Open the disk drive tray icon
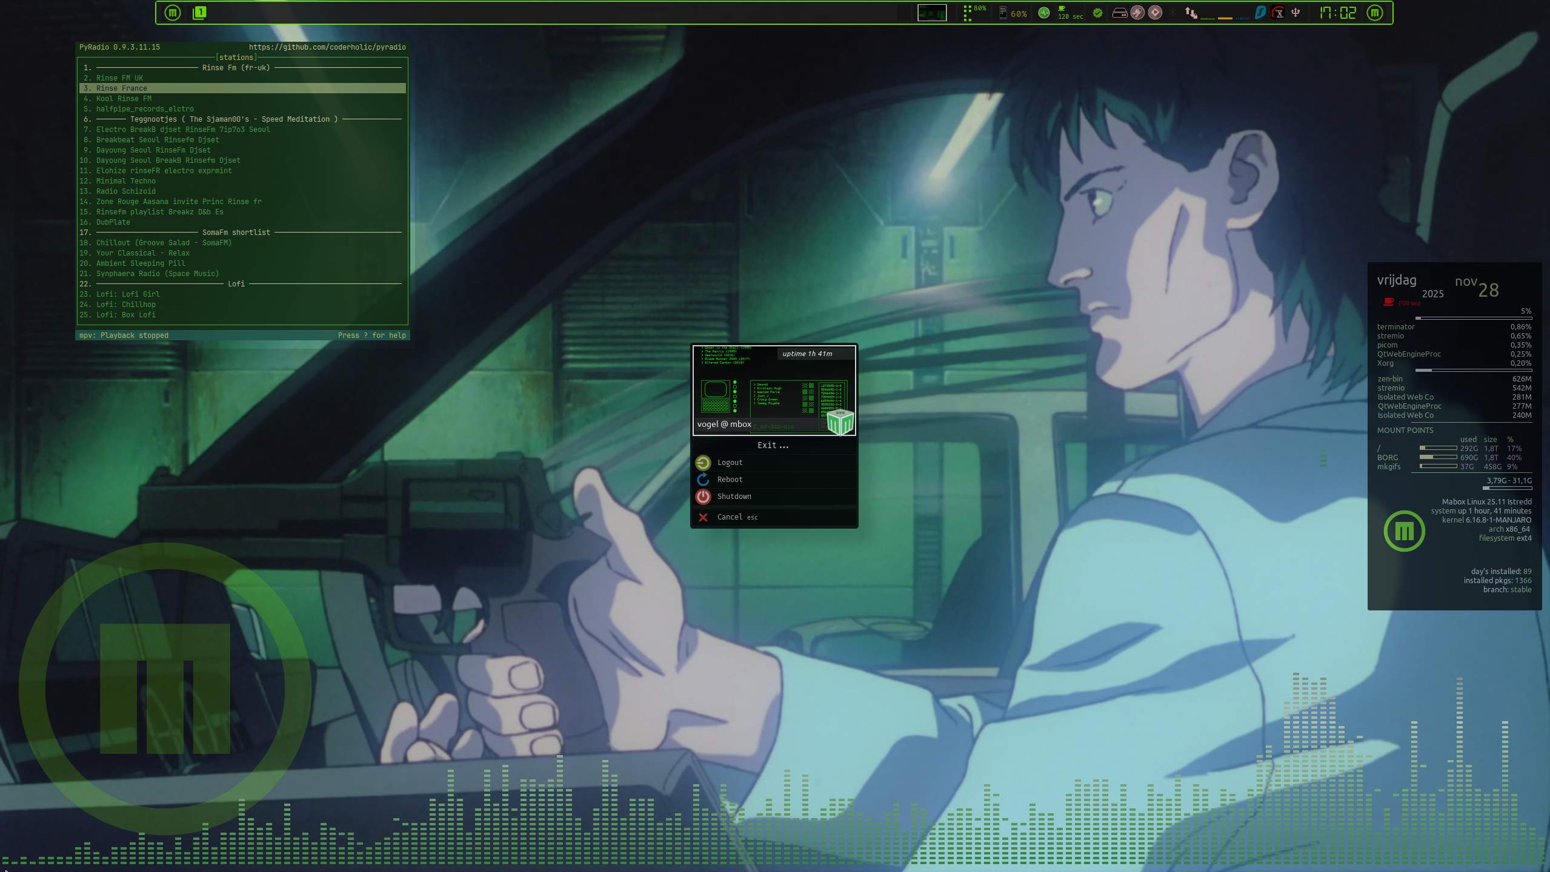 click(x=1120, y=13)
